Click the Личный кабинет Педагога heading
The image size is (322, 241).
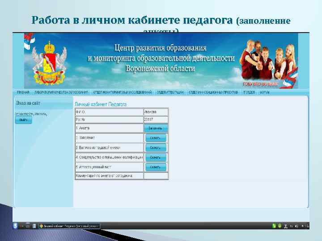101,104
